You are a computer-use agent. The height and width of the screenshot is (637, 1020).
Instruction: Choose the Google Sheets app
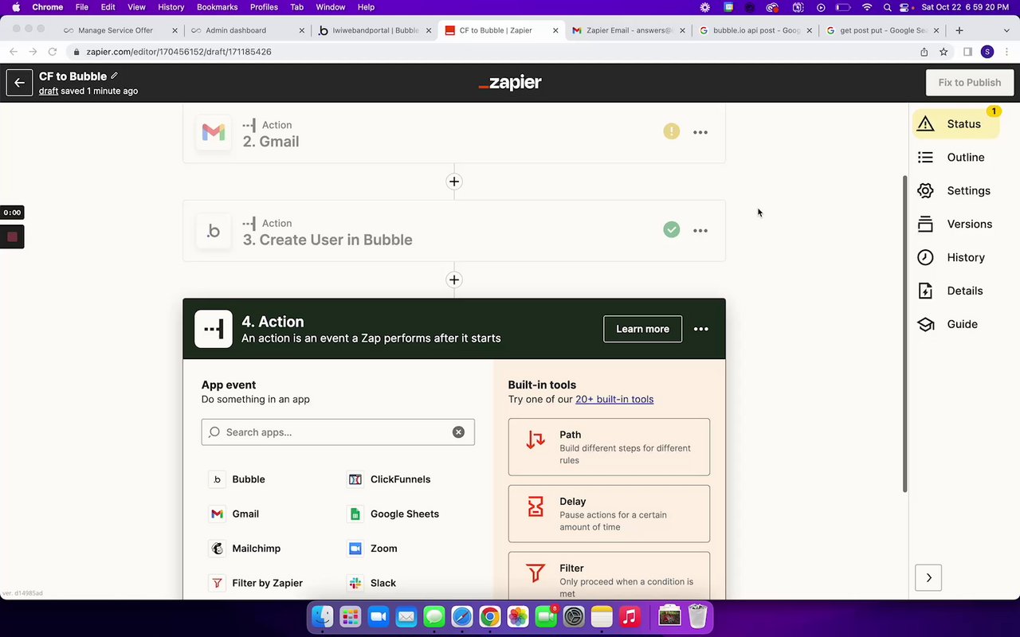click(394, 514)
